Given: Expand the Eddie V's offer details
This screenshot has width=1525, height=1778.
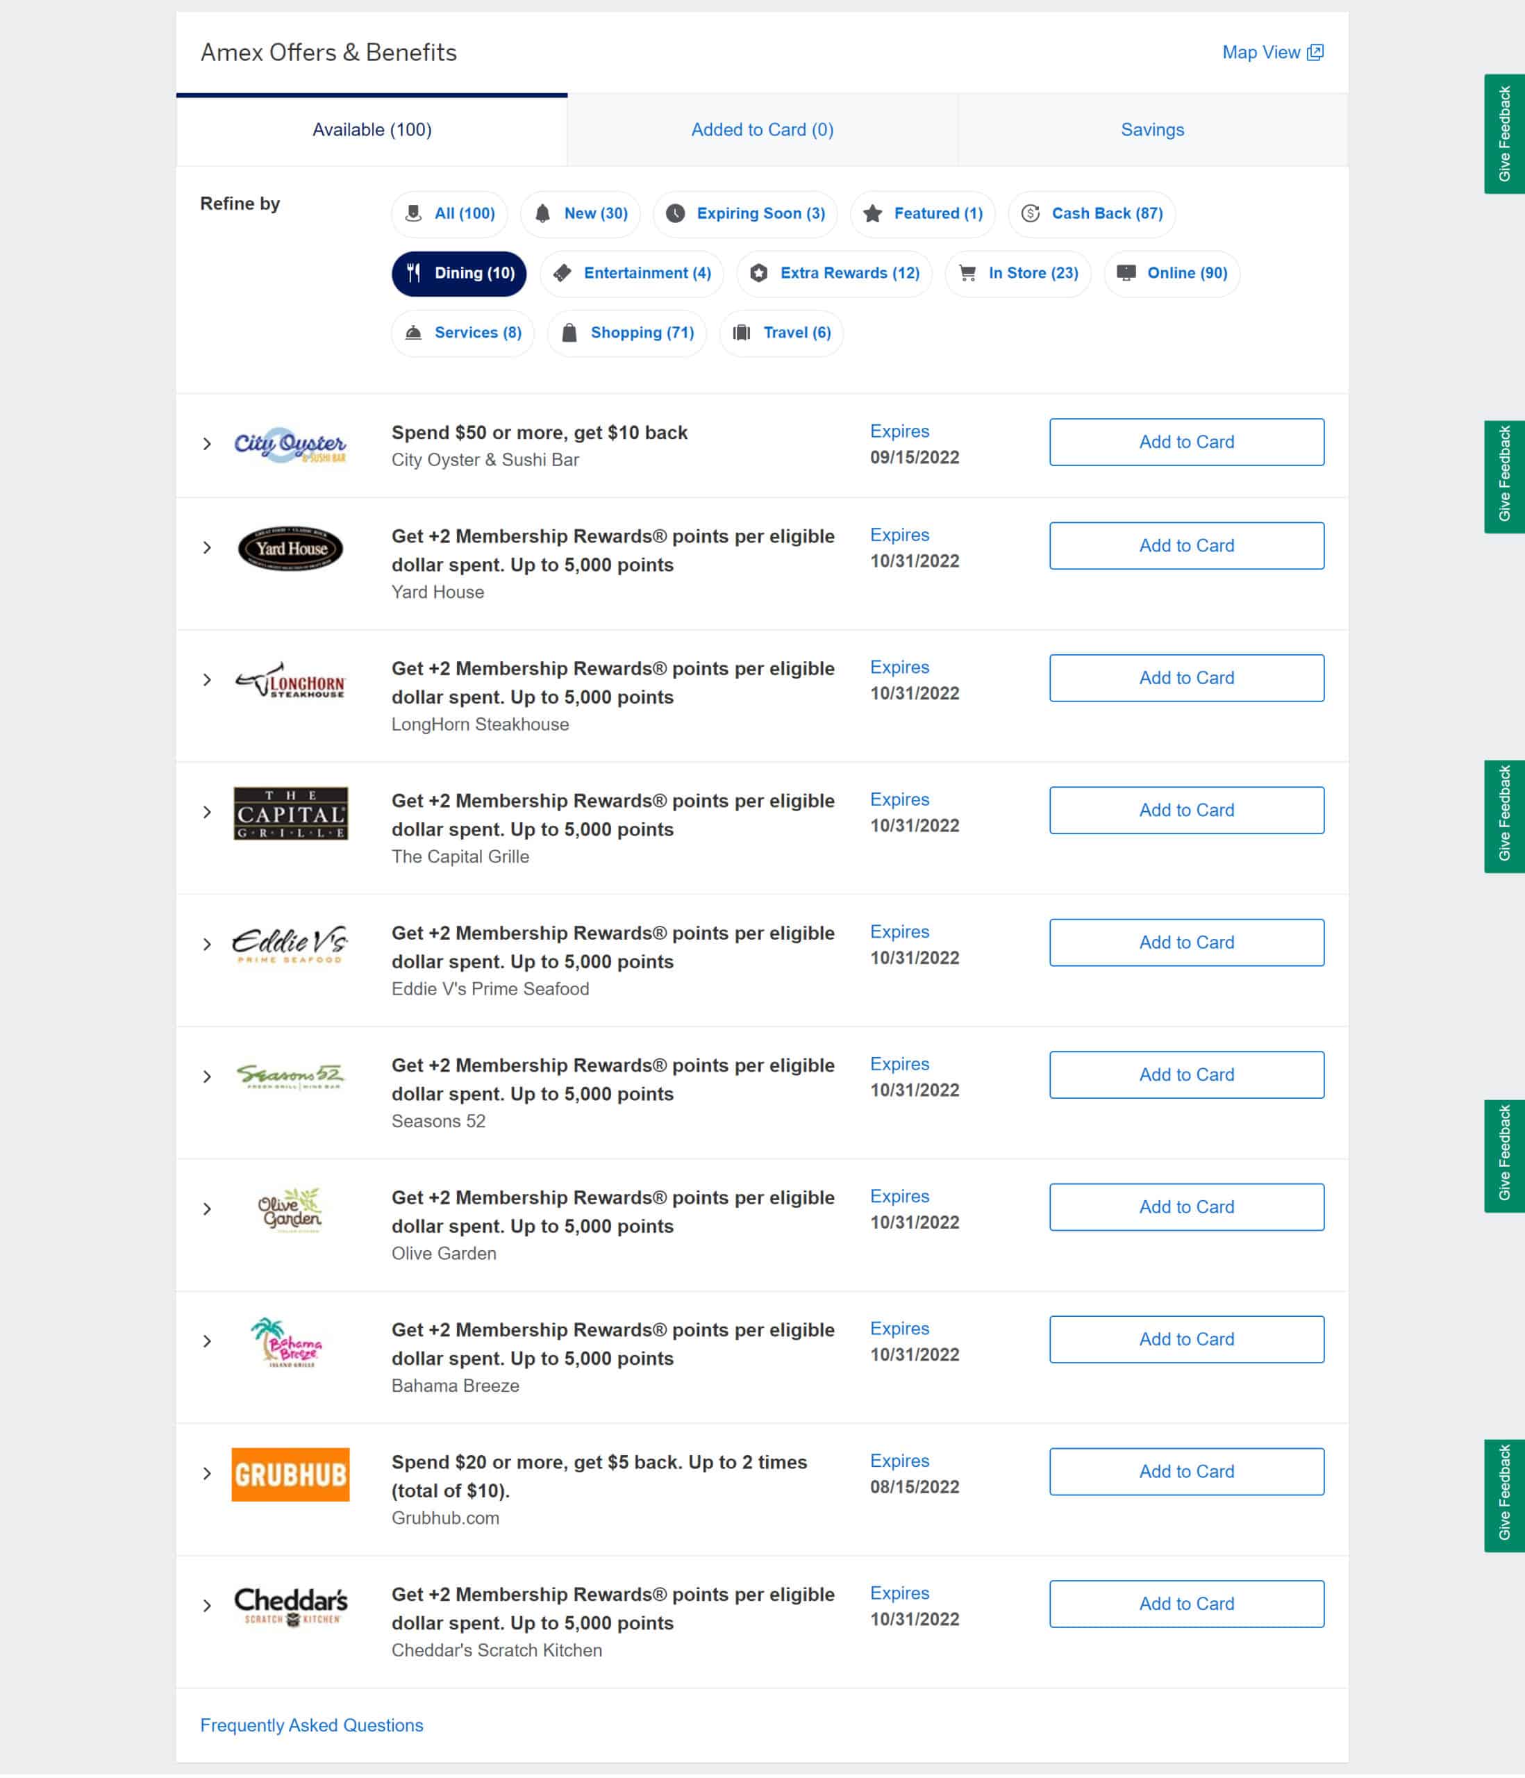Looking at the screenshot, I should tap(207, 945).
